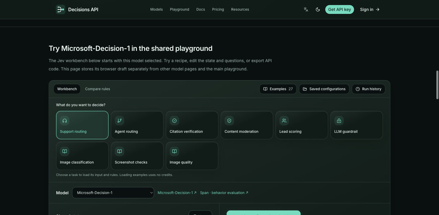Select the Image quality task label
This screenshot has height=215, width=439.
coord(181,162)
